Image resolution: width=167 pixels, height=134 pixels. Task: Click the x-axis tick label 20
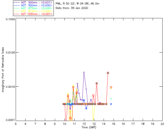(162, 124)
